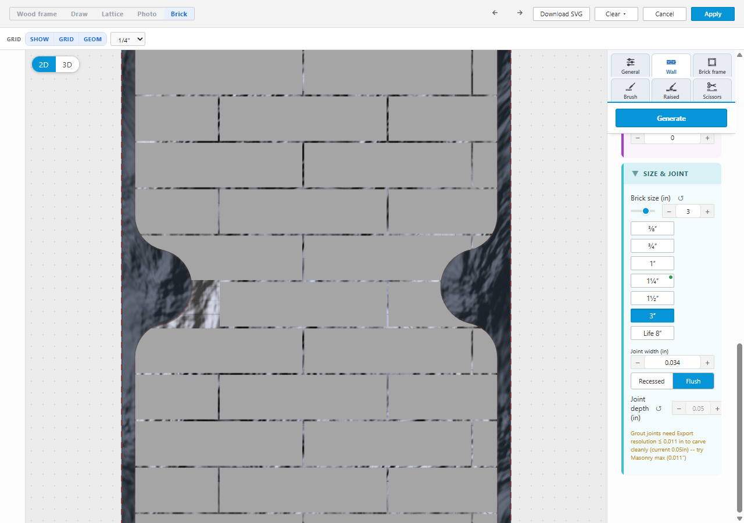Redo with the right arrow icon
This screenshot has width=744, height=523.
click(x=520, y=13)
